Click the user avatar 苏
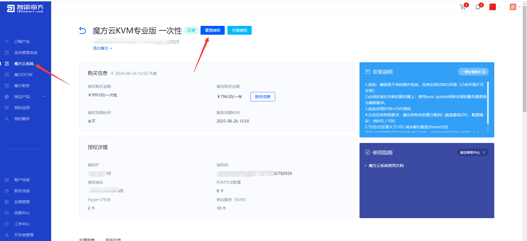527x241 pixels. click(x=513, y=7)
